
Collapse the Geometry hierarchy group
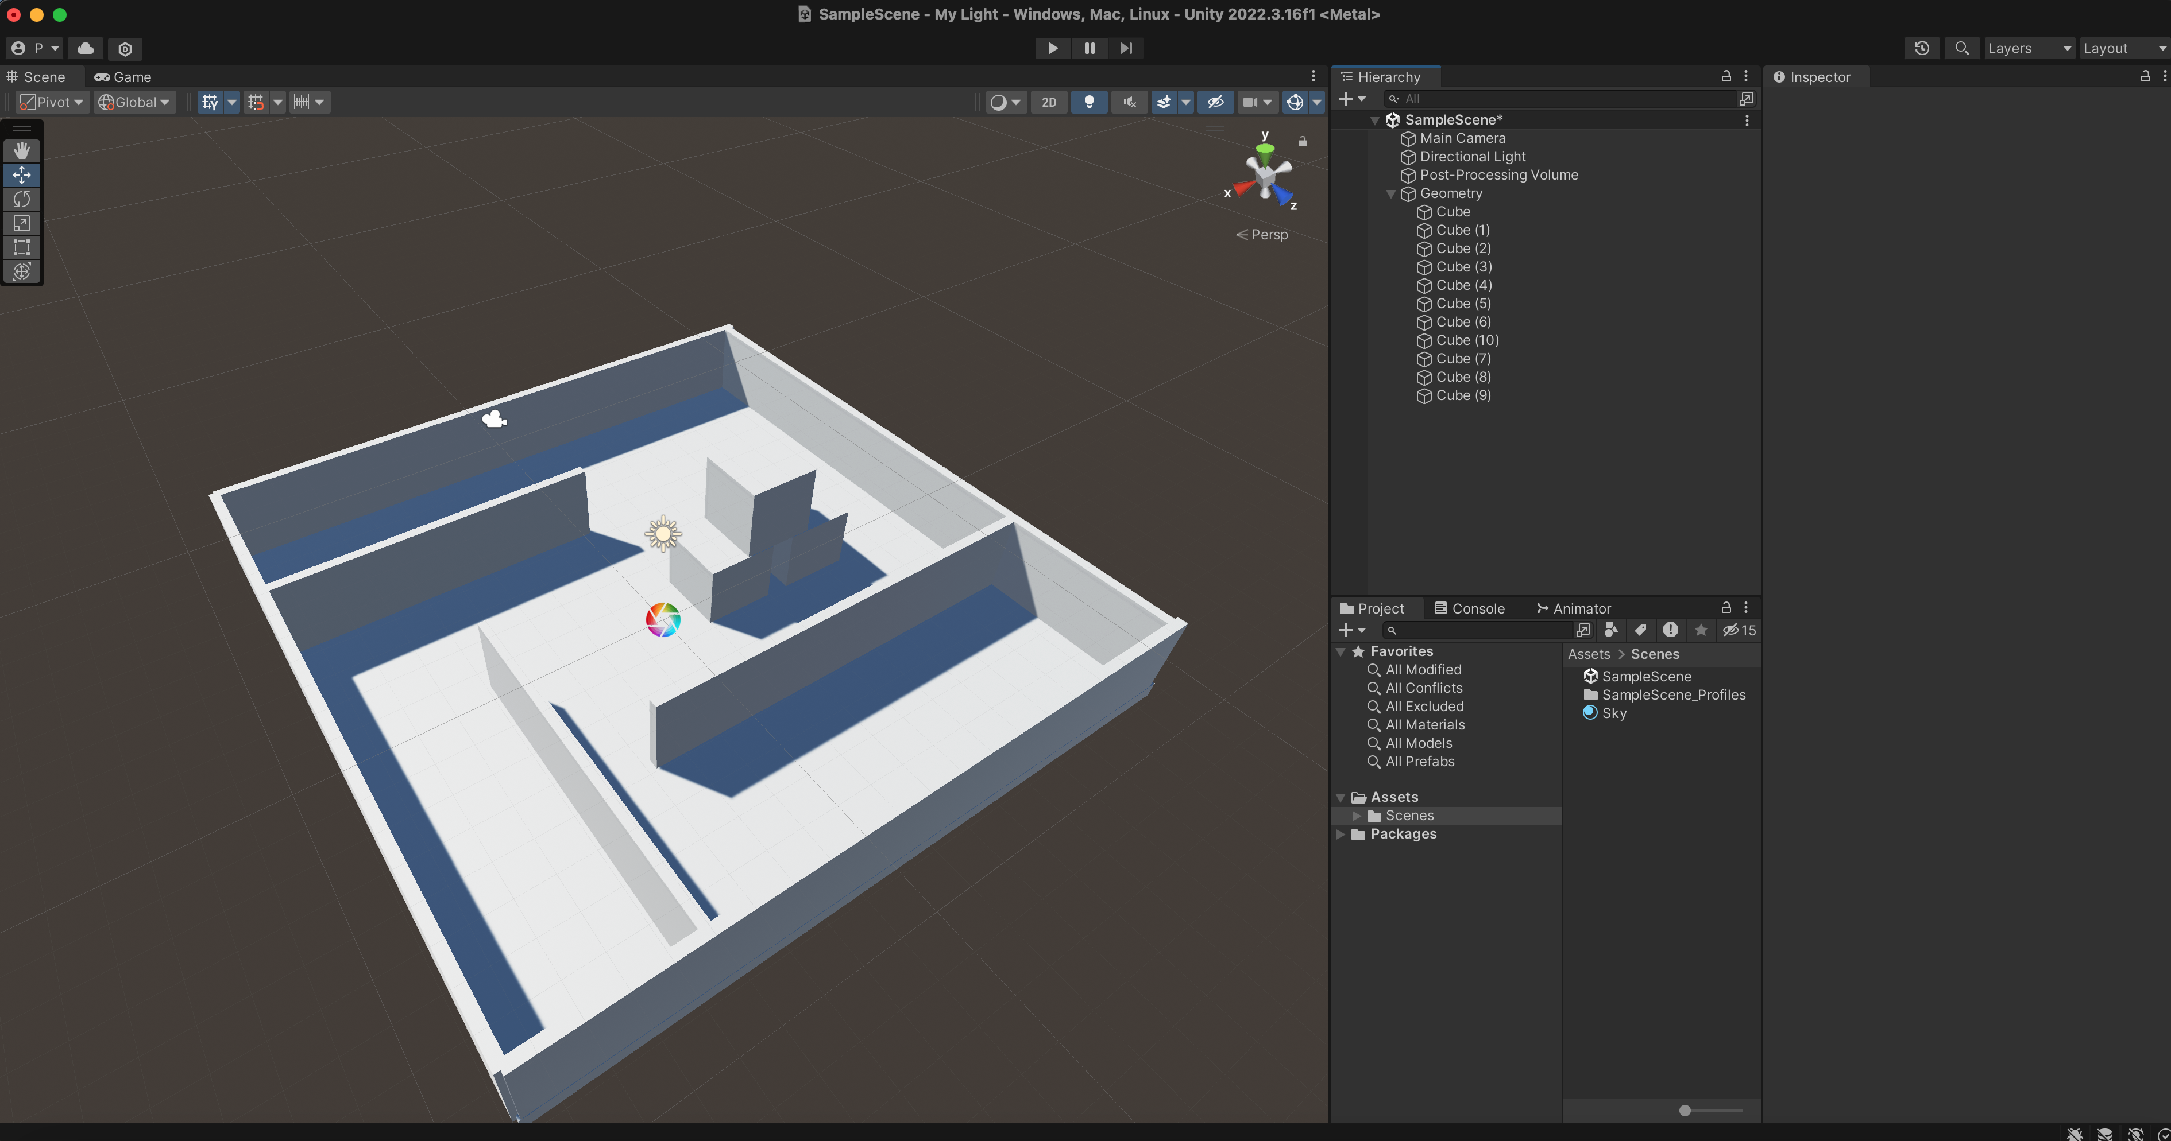[1390, 193]
